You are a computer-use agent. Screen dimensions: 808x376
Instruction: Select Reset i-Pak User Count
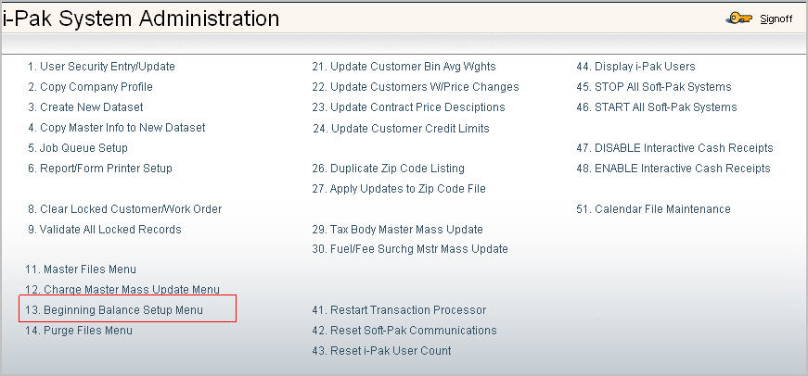[x=382, y=351]
